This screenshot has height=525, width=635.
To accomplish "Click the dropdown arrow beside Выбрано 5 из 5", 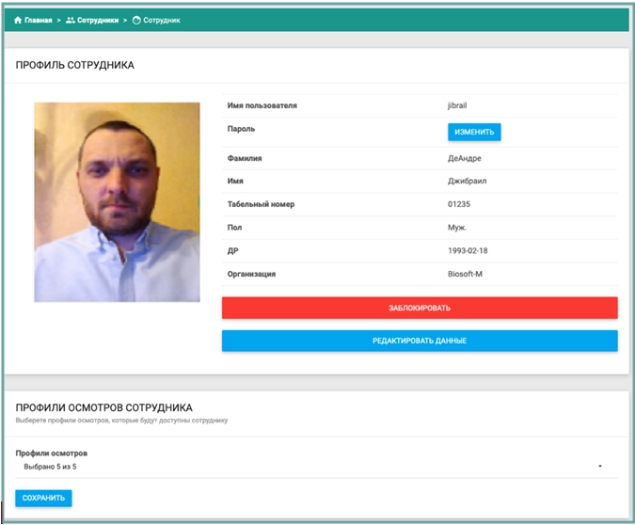I will 600,467.
